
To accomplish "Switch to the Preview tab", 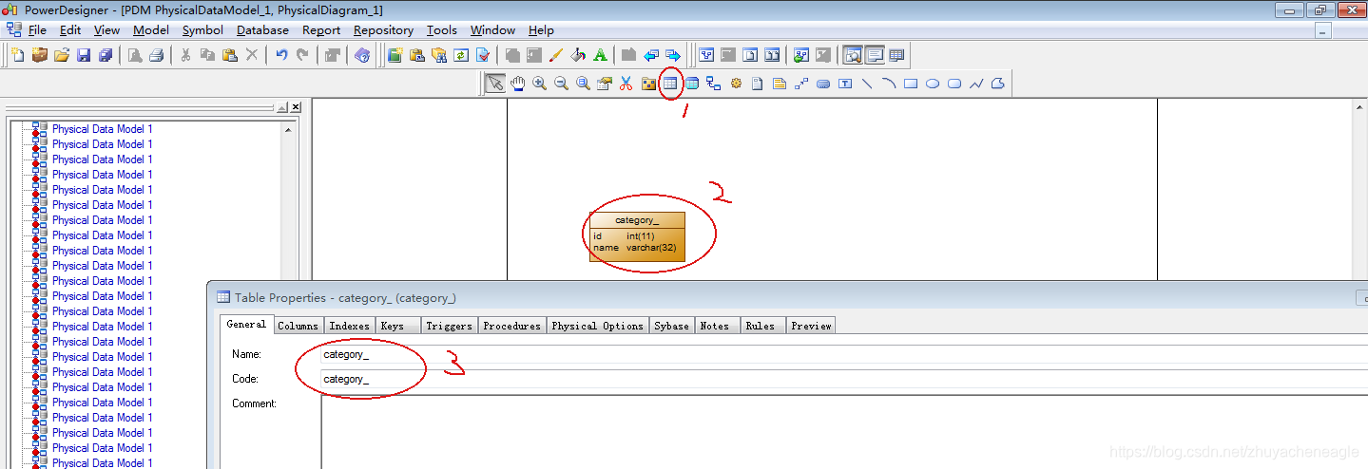I will pos(811,326).
